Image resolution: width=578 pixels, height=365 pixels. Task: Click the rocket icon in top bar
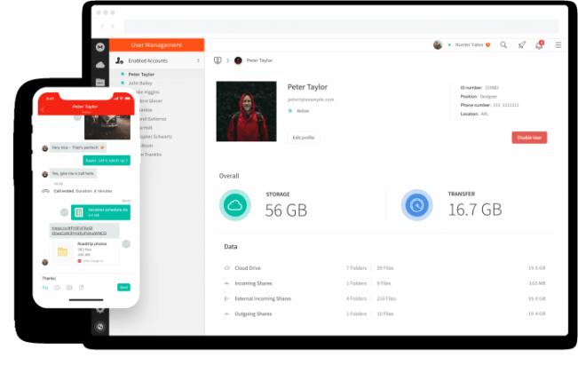pyautogui.click(x=522, y=44)
